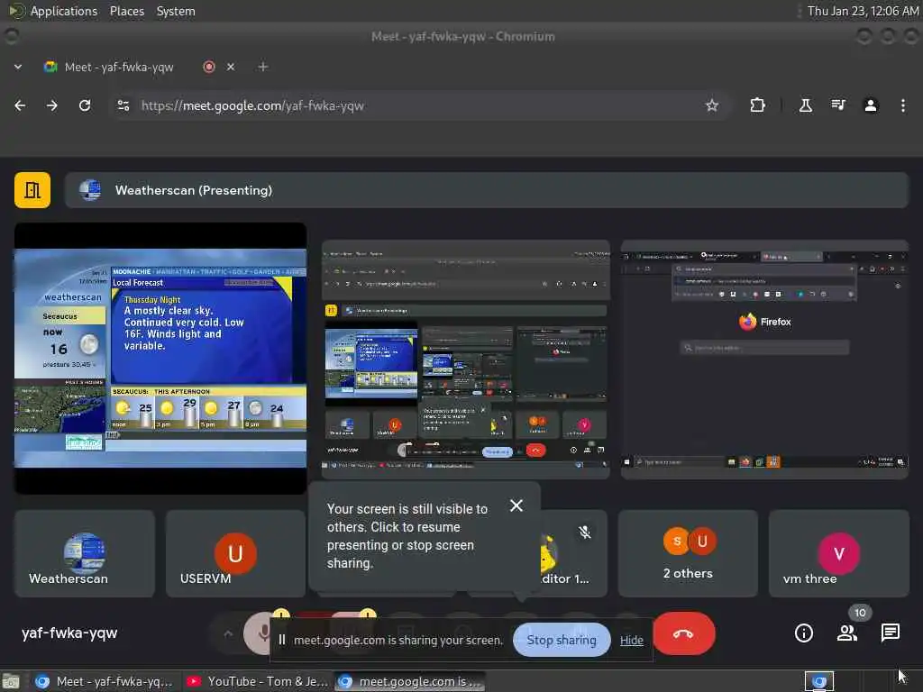Open a new tab with plus button
Image resolution: width=923 pixels, height=692 pixels.
point(263,67)
